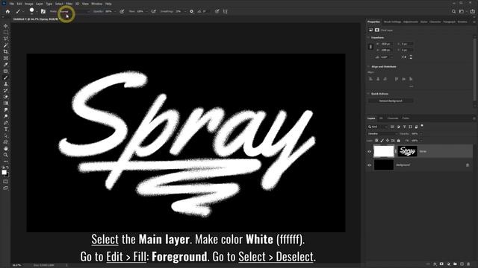This screenshot has width=478, height=268.
Task: Open the Flow slider dropdown
Action: [x=146, y=12]
